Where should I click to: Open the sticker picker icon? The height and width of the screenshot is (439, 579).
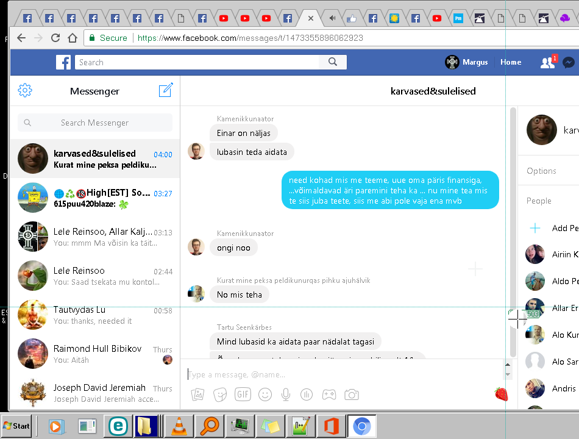[220, 394]
